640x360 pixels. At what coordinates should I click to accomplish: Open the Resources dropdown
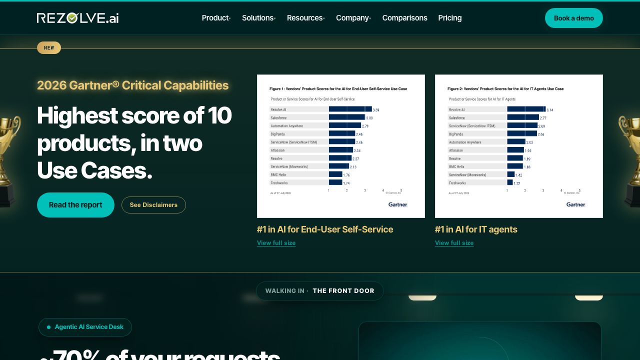point(306,18)
